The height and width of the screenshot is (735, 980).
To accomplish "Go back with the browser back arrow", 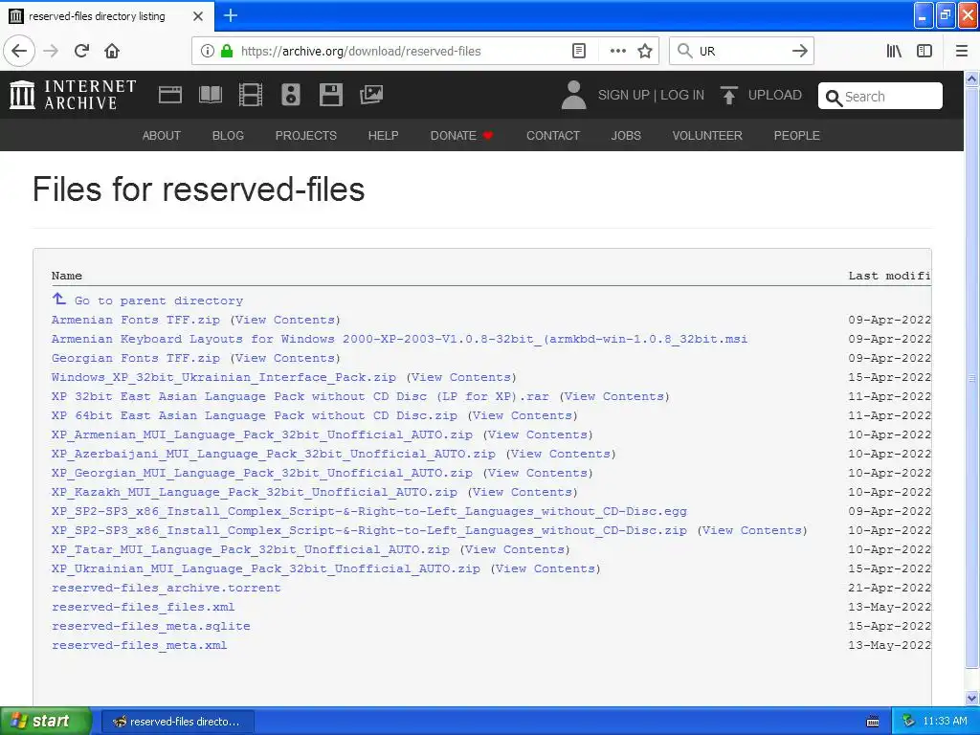I will click(19, 51).
